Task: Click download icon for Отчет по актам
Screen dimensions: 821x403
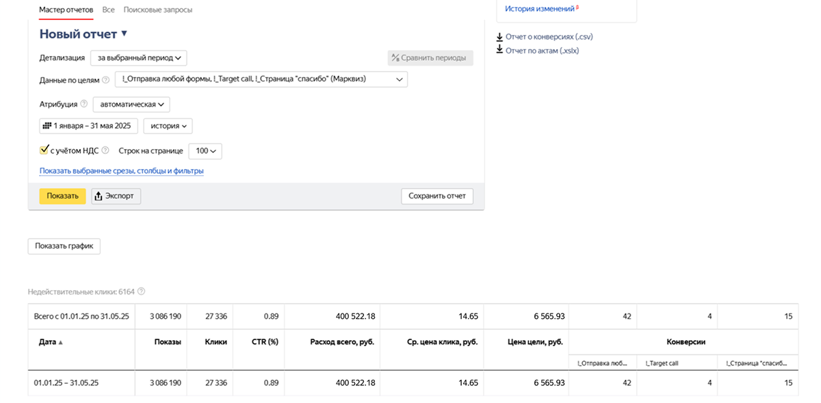Action: point(499,50)
